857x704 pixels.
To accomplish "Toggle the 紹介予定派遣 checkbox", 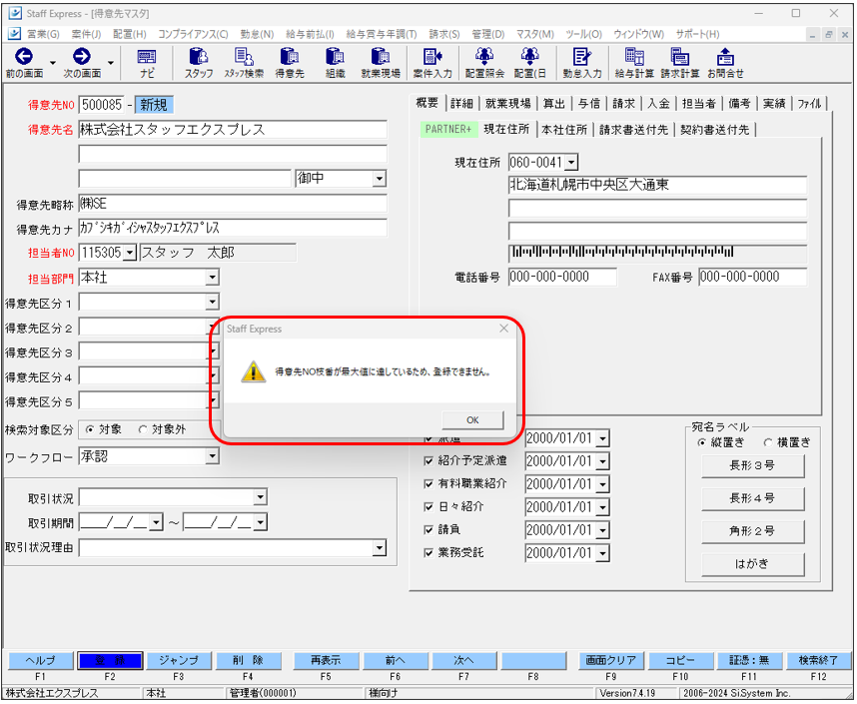I will 429,460.
